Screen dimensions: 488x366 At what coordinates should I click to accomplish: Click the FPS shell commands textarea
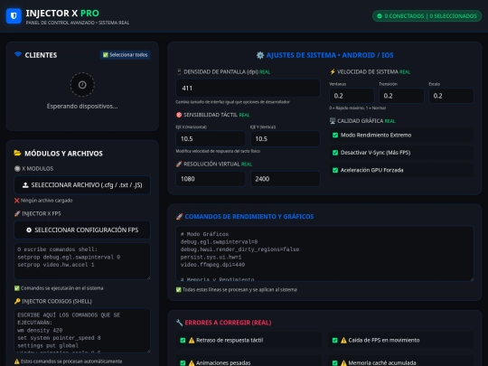pyautogui.click(x=82, y=261)
